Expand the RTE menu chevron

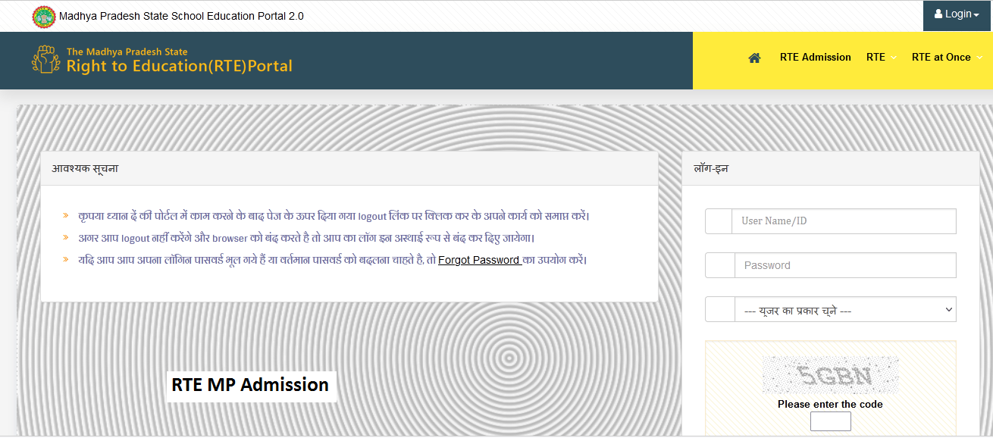[894, 57]
